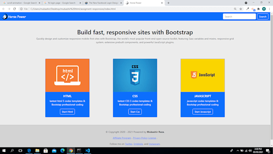Open the Twitter link in footer
This screenshot has width=273, height=154.
128,144
